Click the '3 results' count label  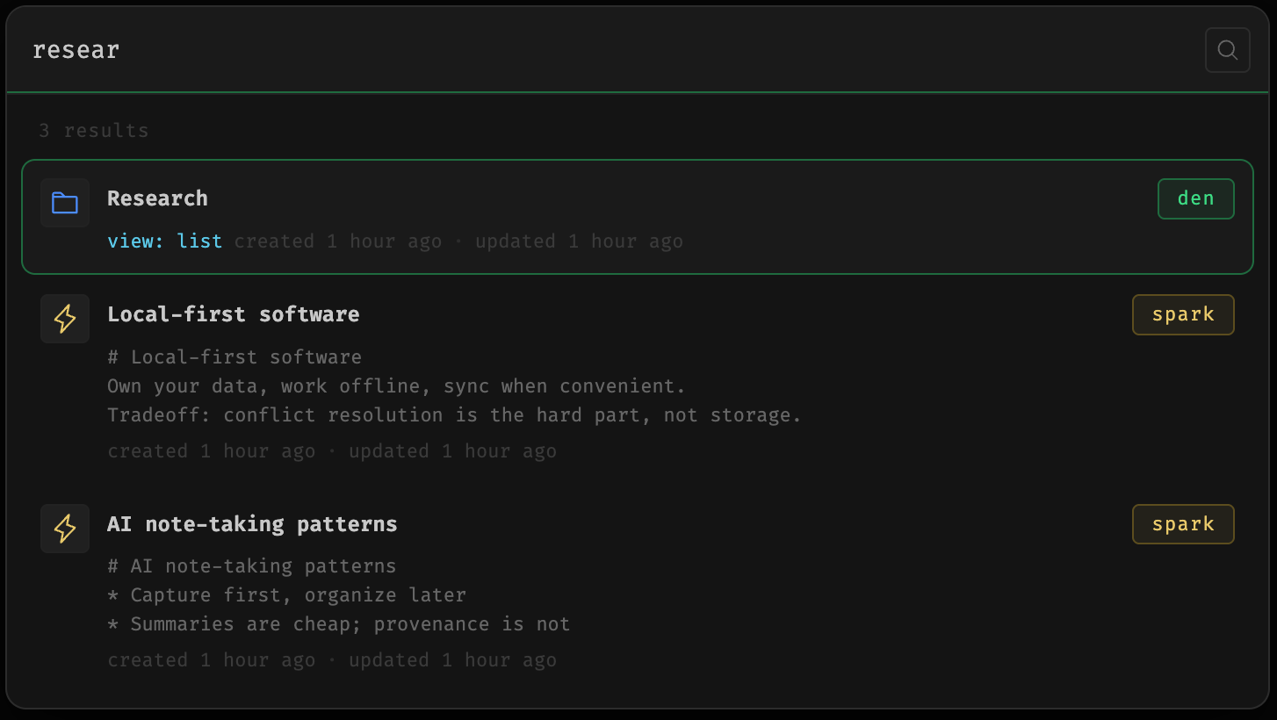(93, 131)
